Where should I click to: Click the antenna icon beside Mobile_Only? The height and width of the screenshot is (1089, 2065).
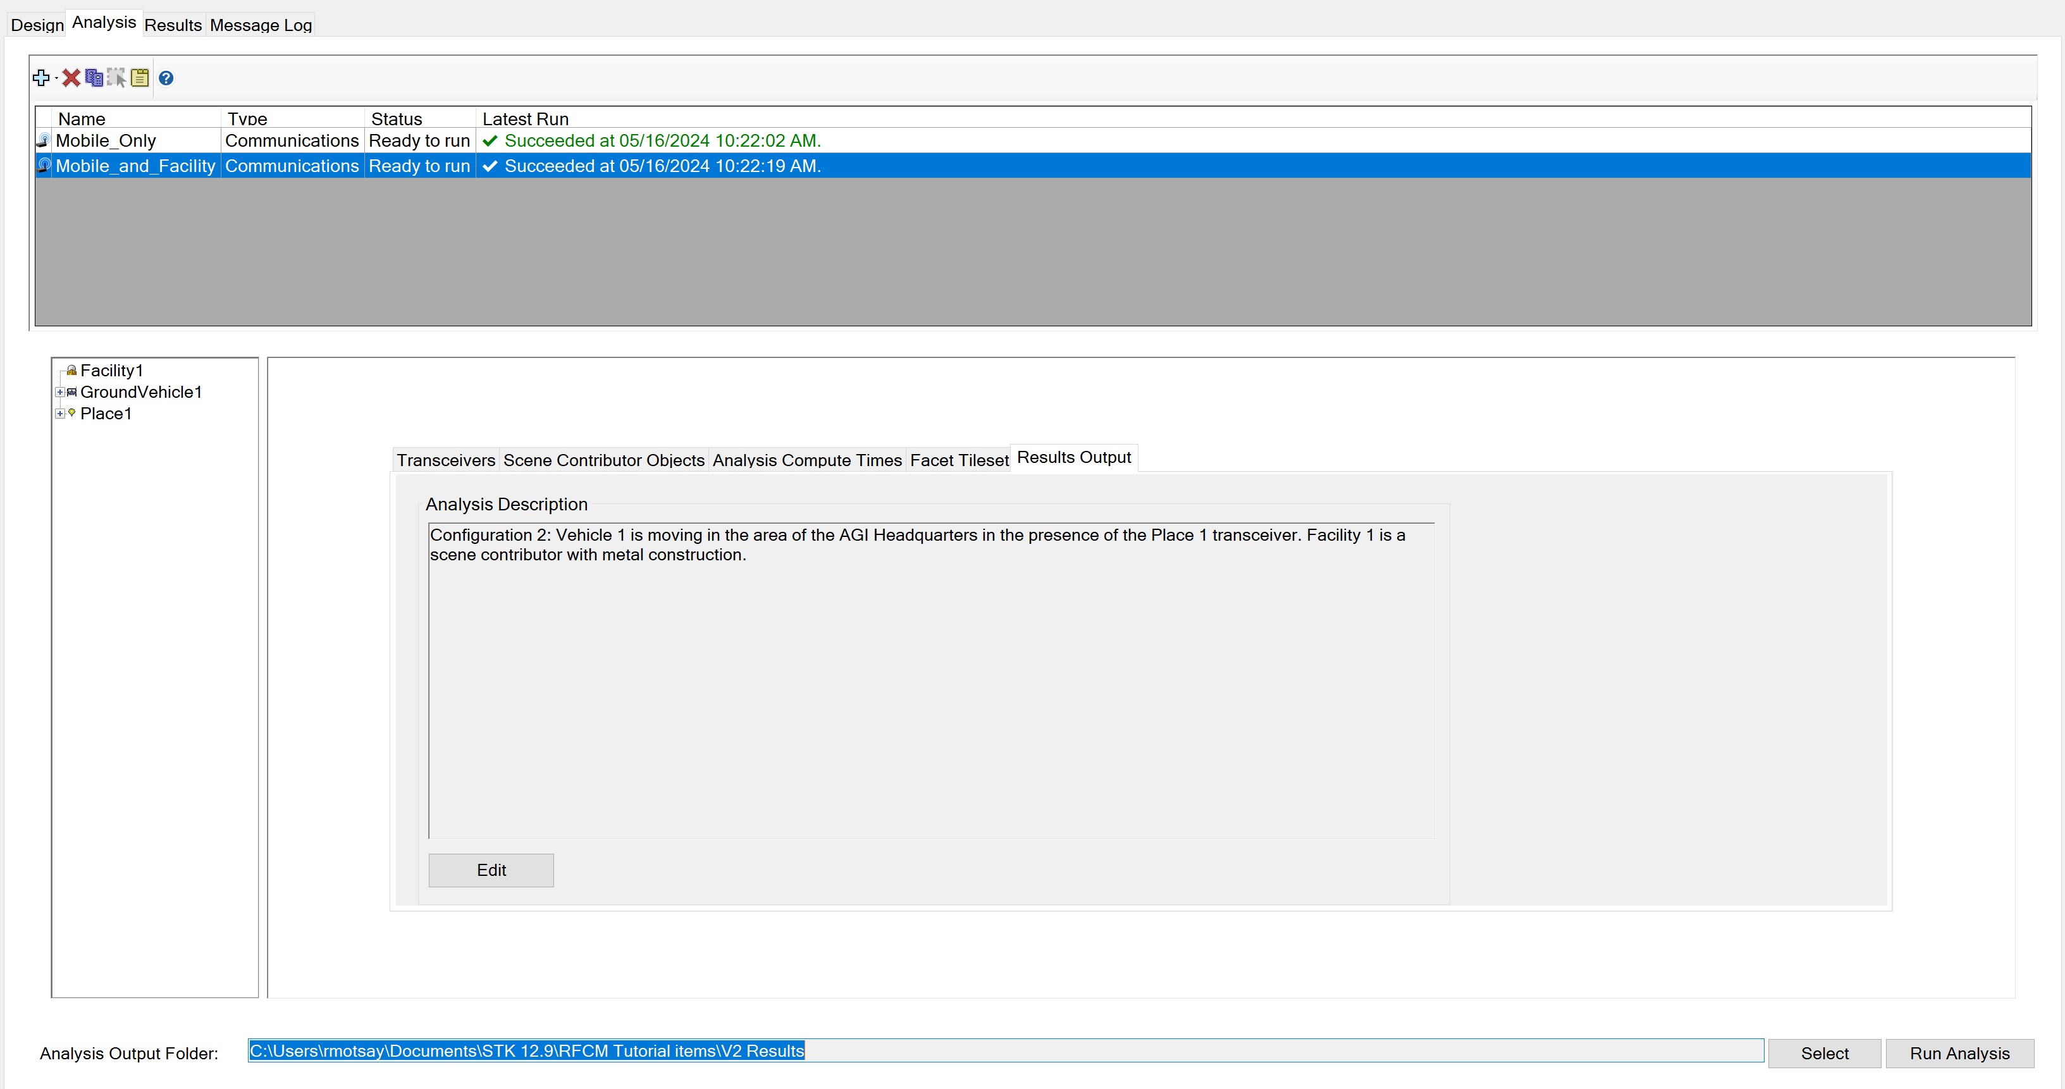[x=44, y=140]
